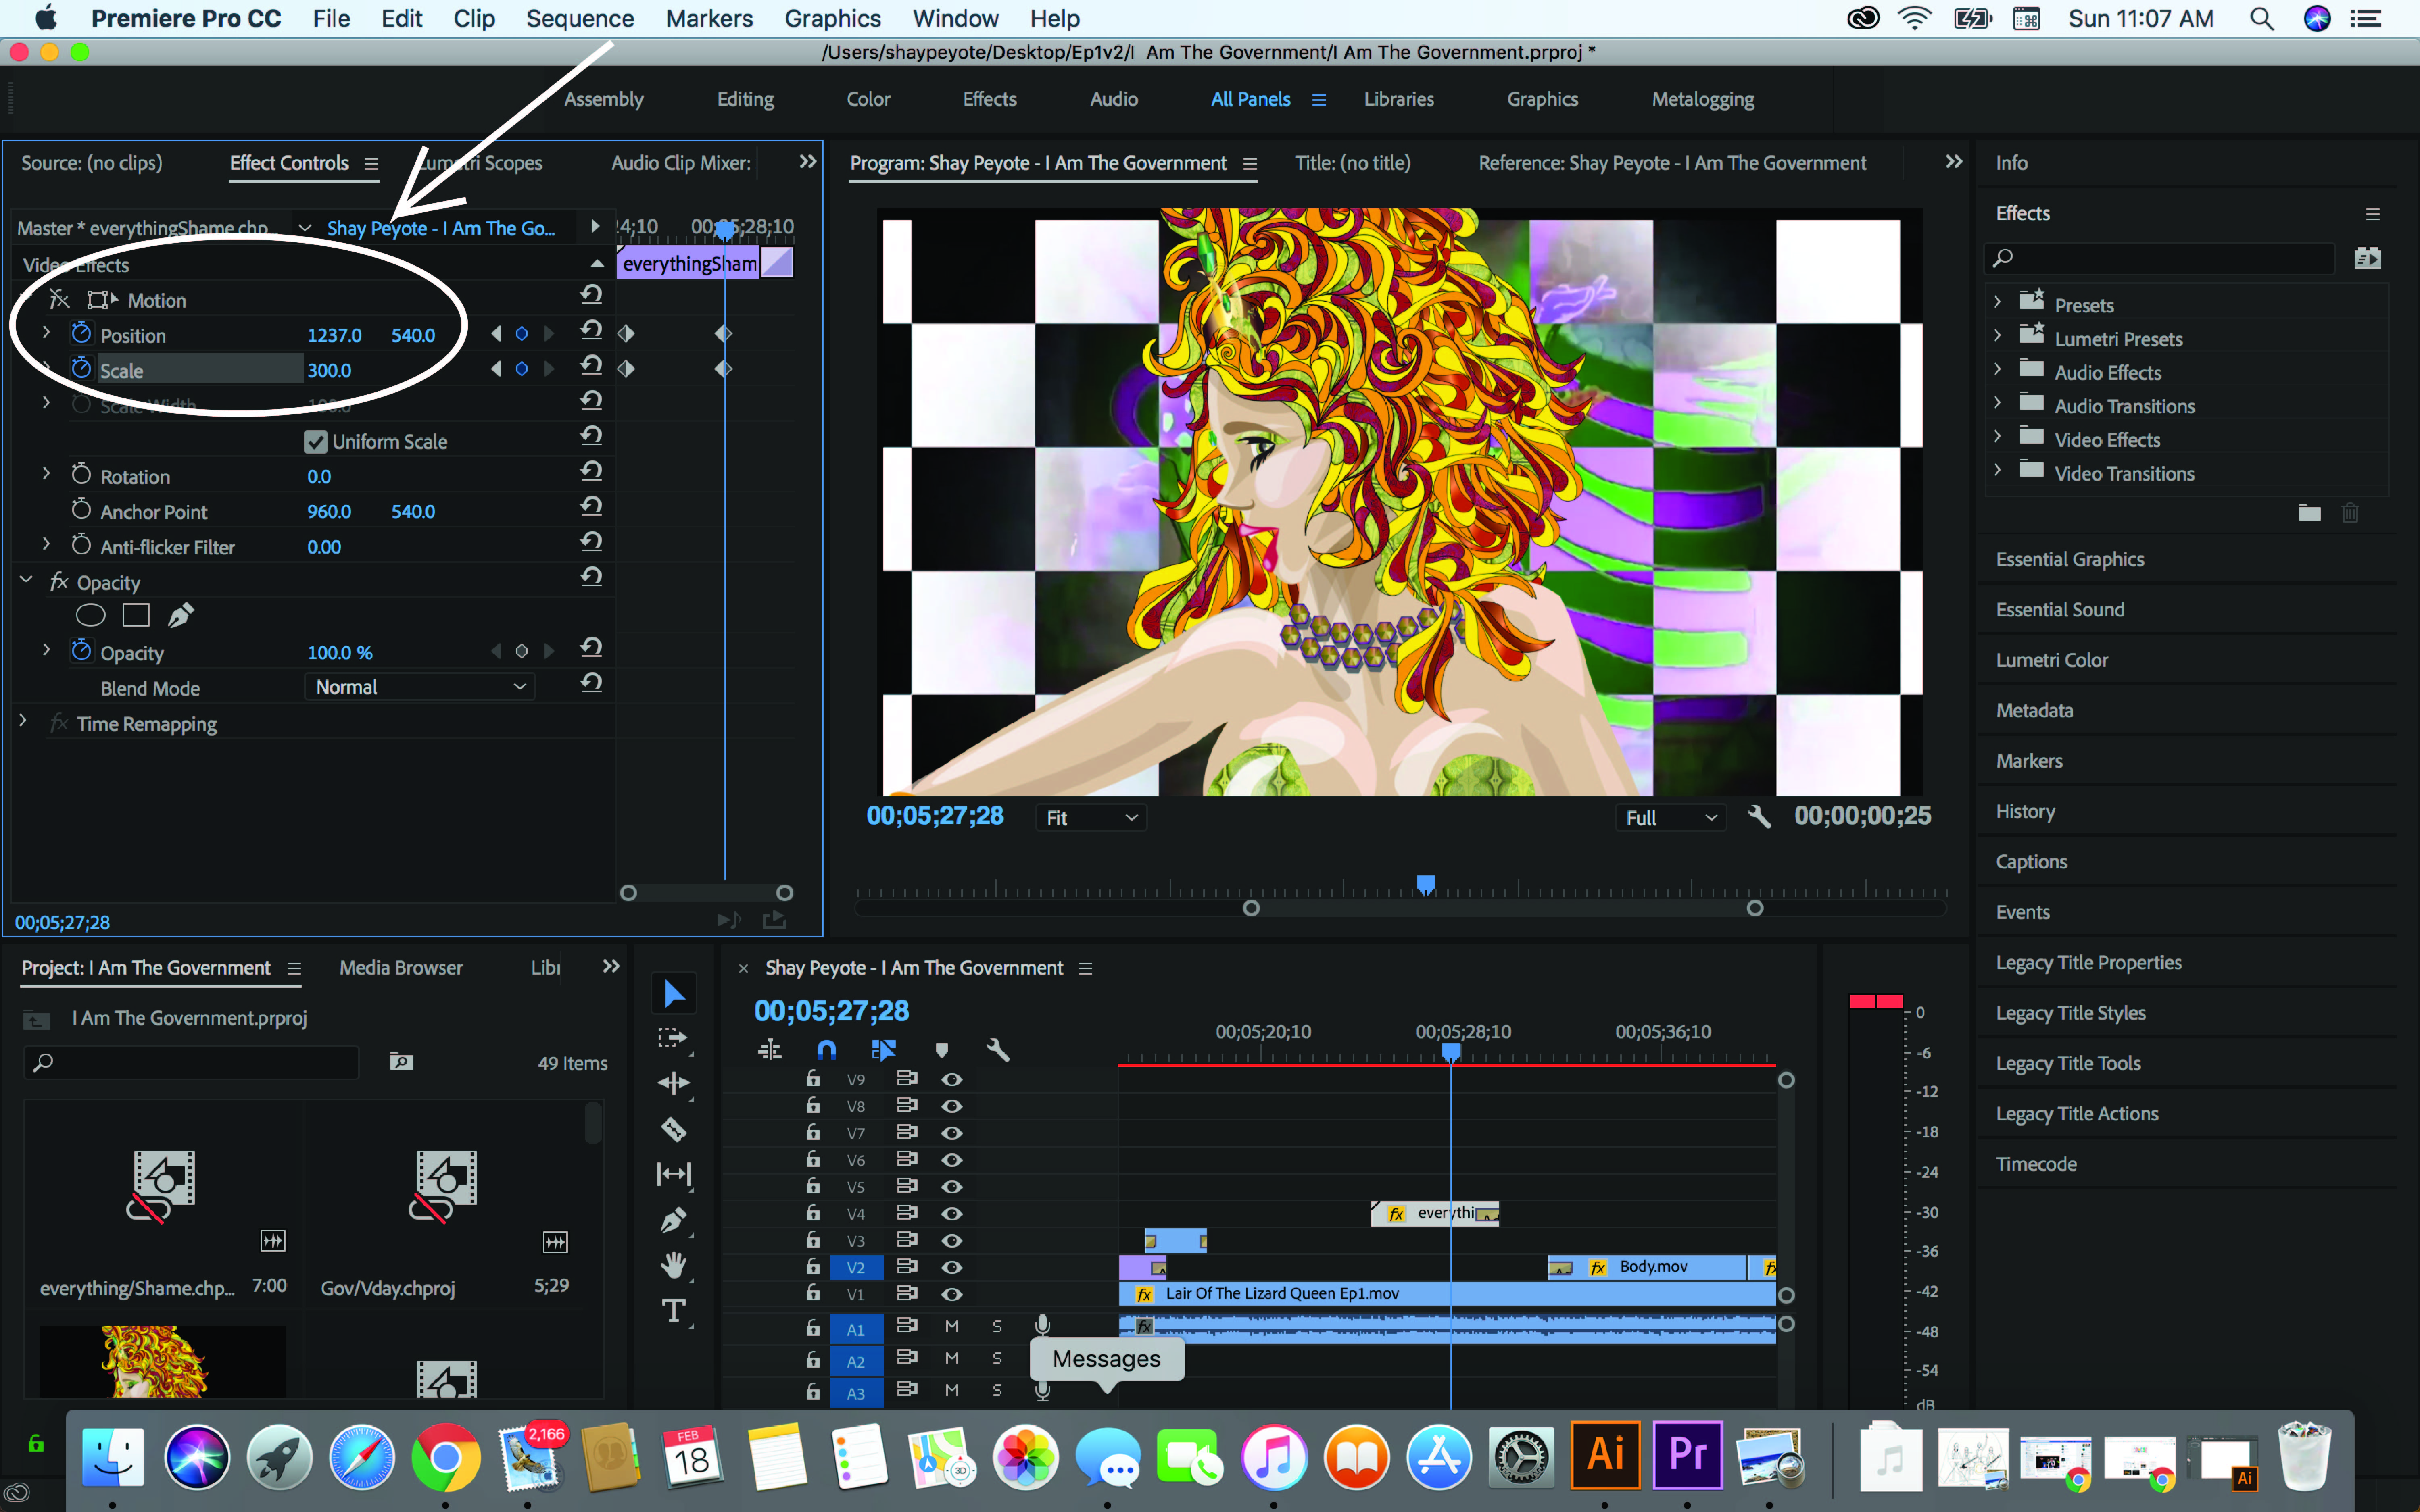Click the Position stopwatch animation toggle
Image resolution: width=2420 pixels, height=1512 pixels.
click(x=81, y=334)
